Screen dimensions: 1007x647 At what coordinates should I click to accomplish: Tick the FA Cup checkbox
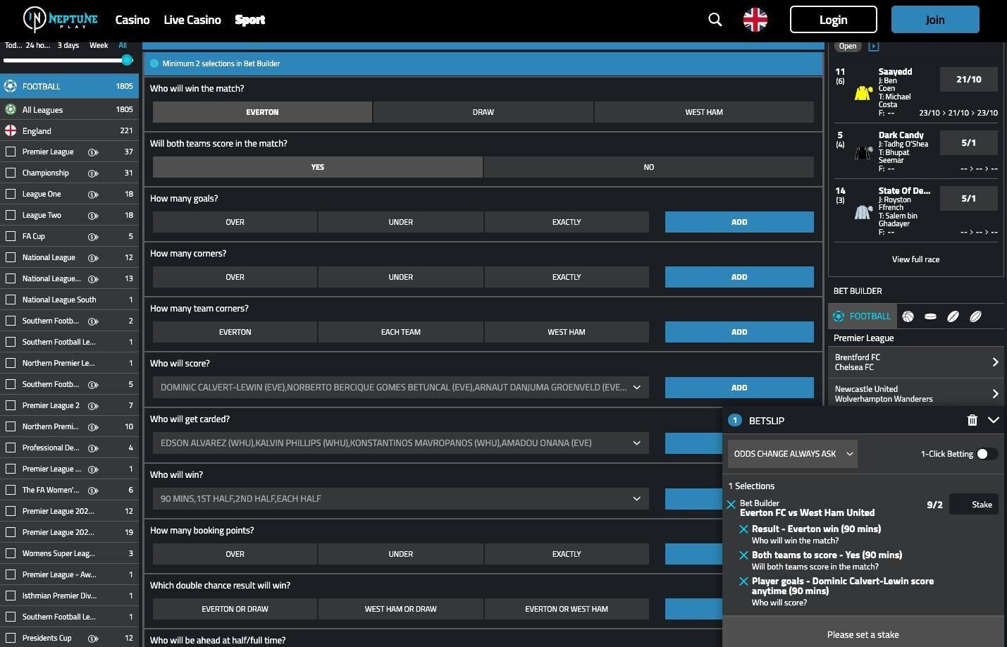11,236
